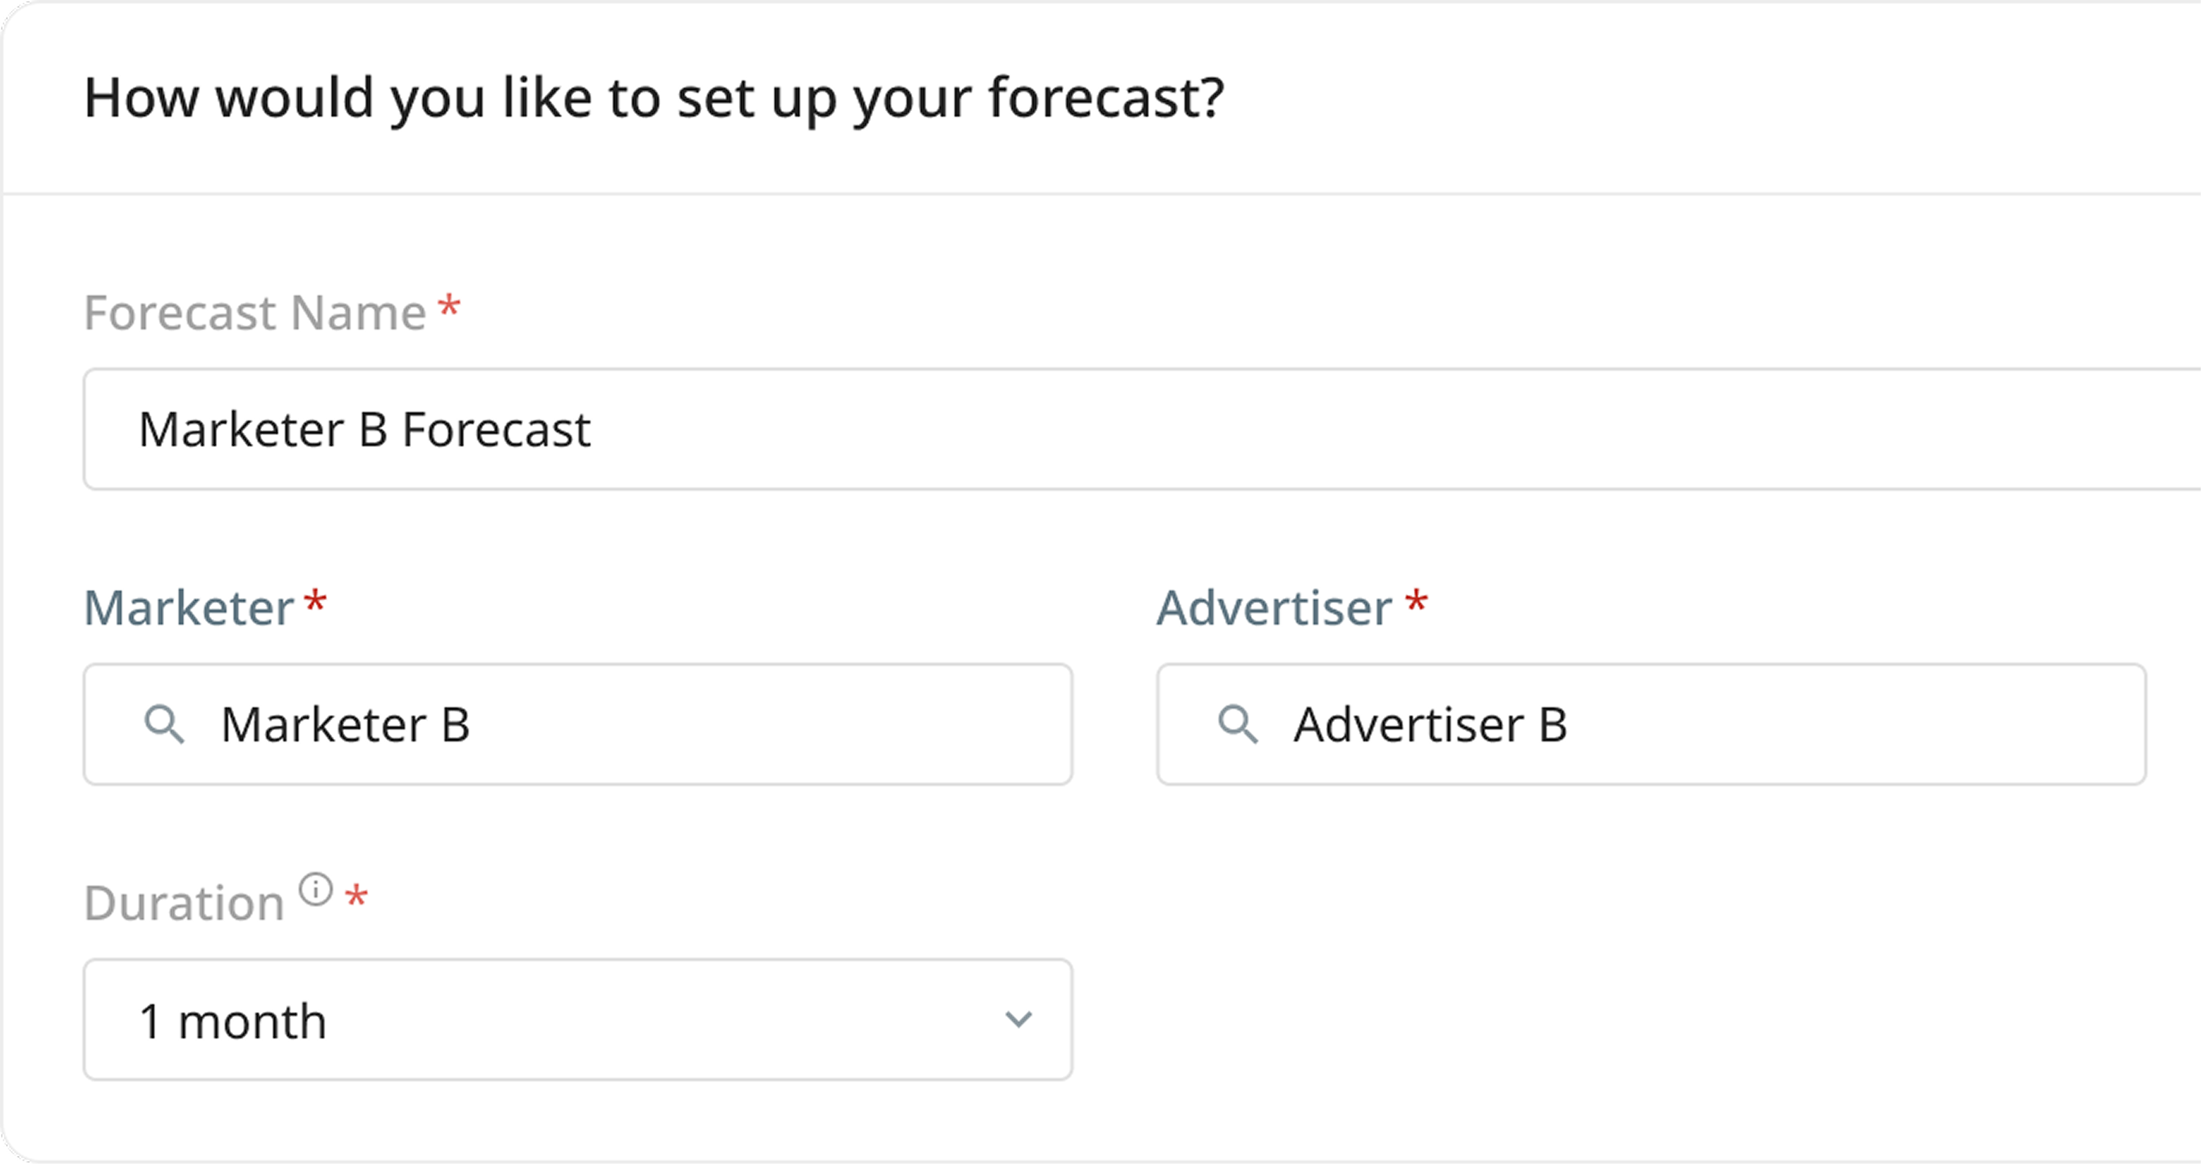The image size is (2201, 1164).
Task: Click the chevron arrow in Duration dropdown
Action: 1018,1020
